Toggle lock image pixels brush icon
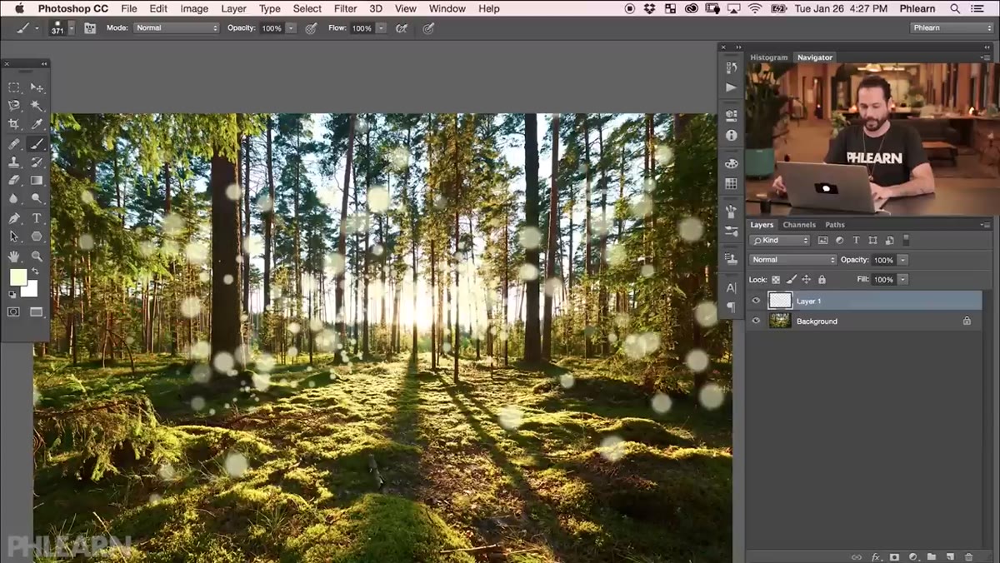 tap(792, 280)
